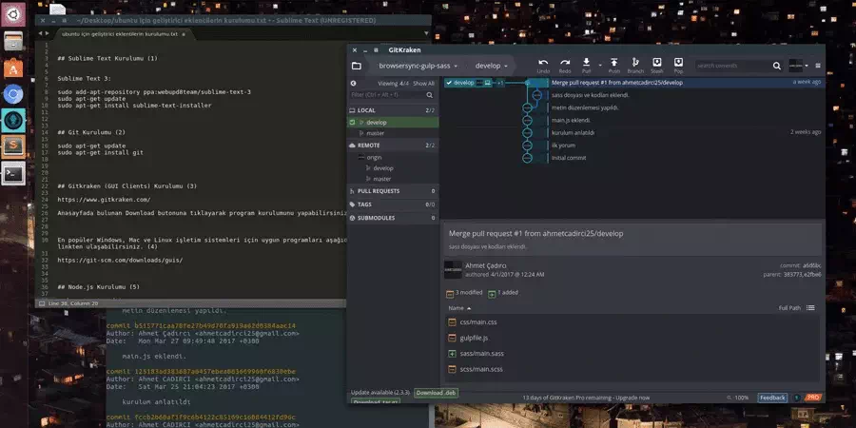The height and width of the screenshot is (428, 856).
Task: Click the Full Path view option
Action: tap(789, 308)
